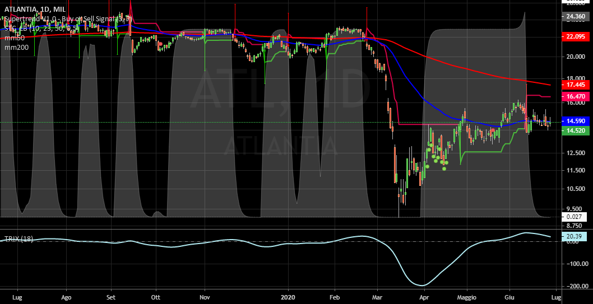Click 18.000 on the price axis

pyautogui.click(x=575, y=78)
